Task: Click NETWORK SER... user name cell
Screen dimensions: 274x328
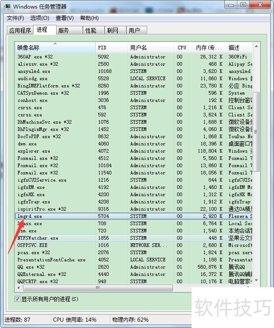Action: [x=149, y=245]
